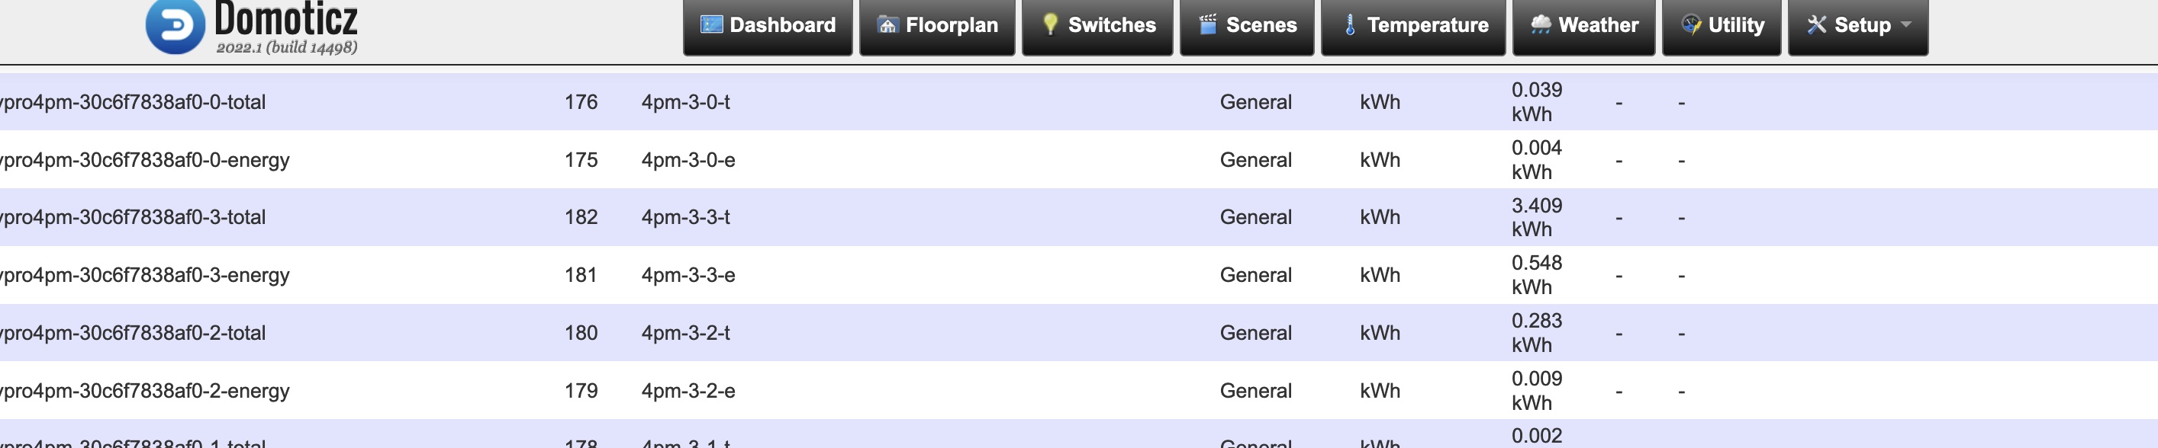Switch to the Utility tab
This screenshot has height=448, width=2158.
pos(1721,27)
